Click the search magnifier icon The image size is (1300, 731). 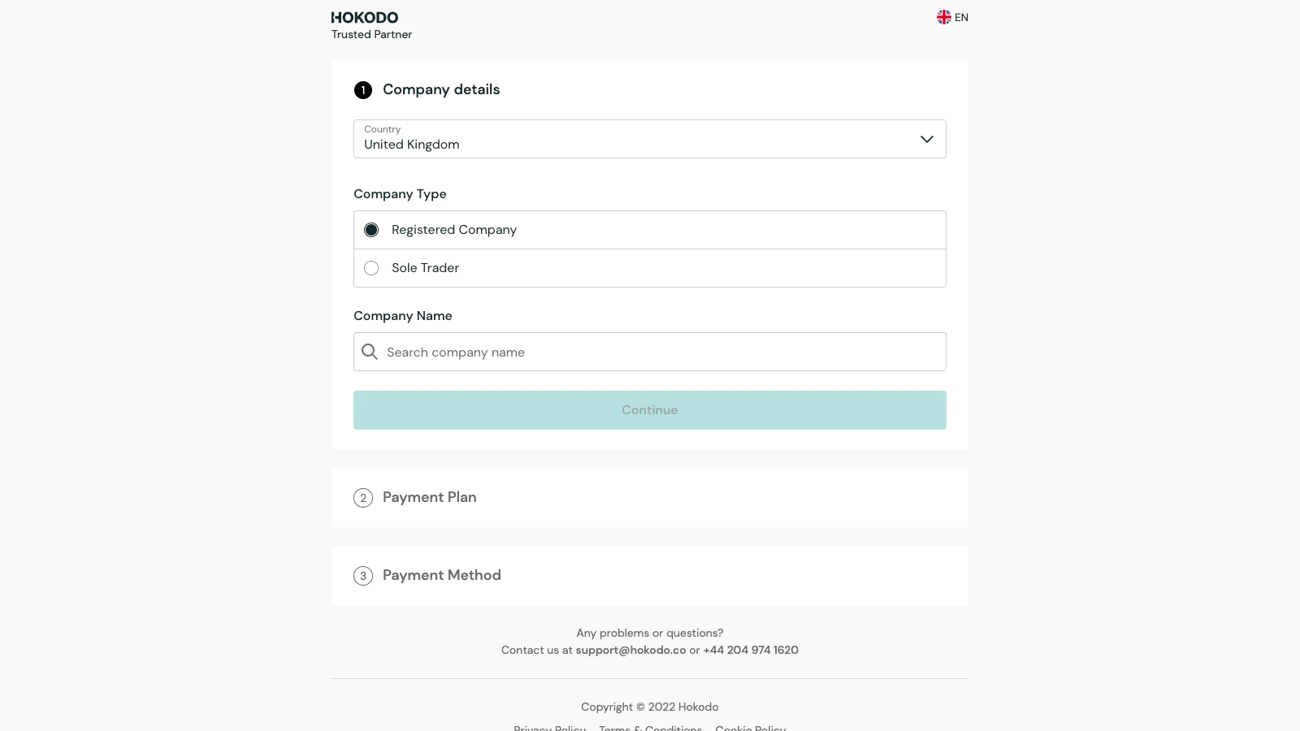point(370,352)
